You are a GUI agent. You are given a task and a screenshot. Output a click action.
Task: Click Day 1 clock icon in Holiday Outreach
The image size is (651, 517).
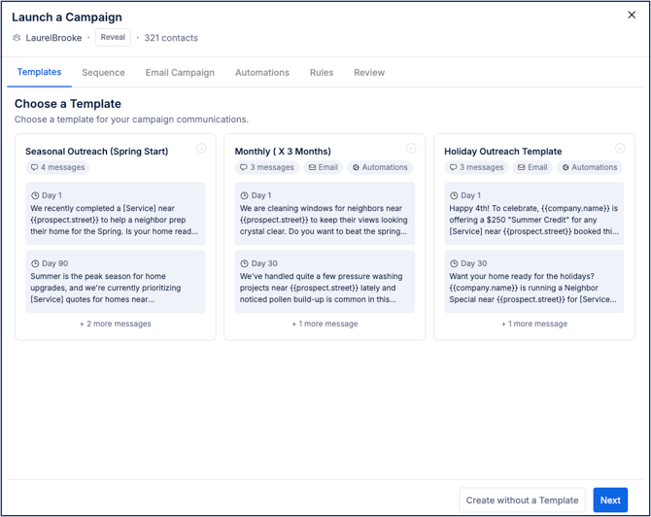coord(454,195)
